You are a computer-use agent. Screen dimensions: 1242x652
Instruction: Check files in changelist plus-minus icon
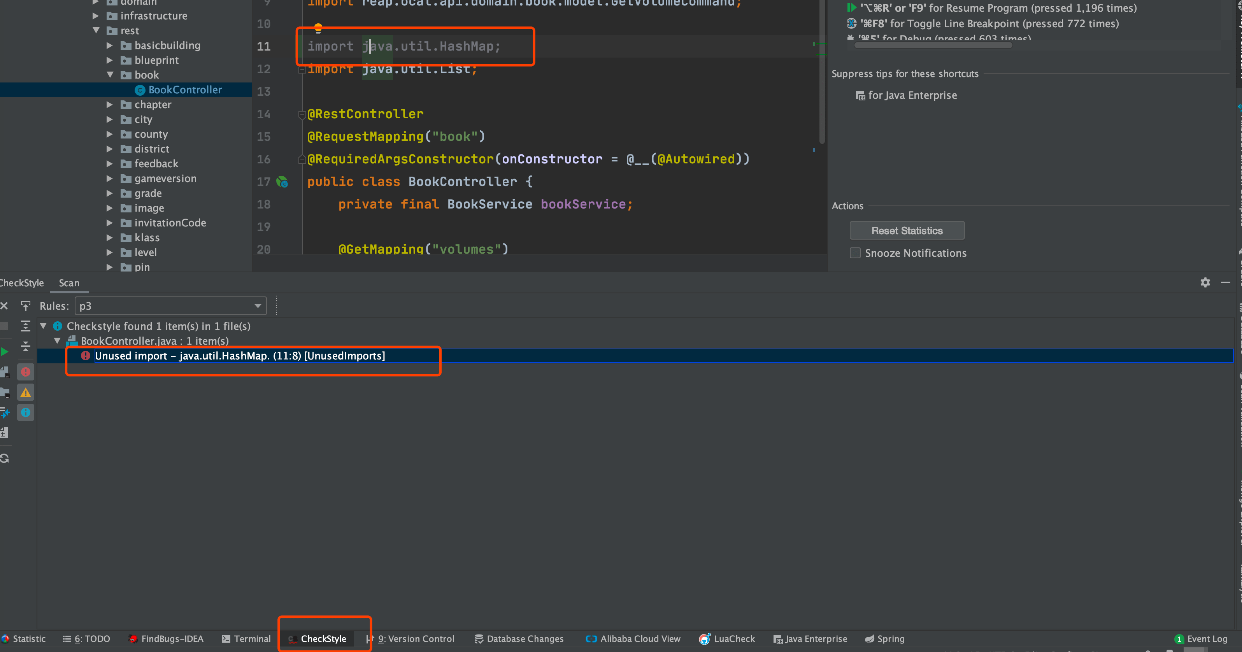pos(4,433)
